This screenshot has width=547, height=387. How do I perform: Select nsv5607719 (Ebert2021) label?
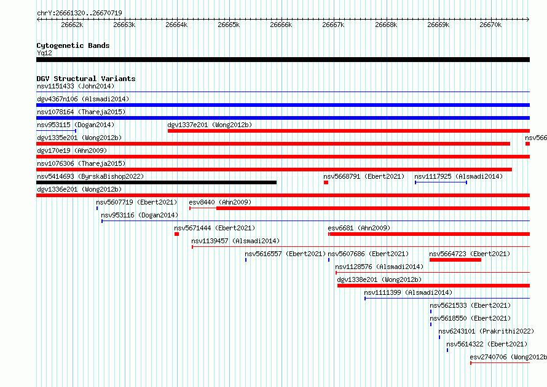click(x=136, y=202)
